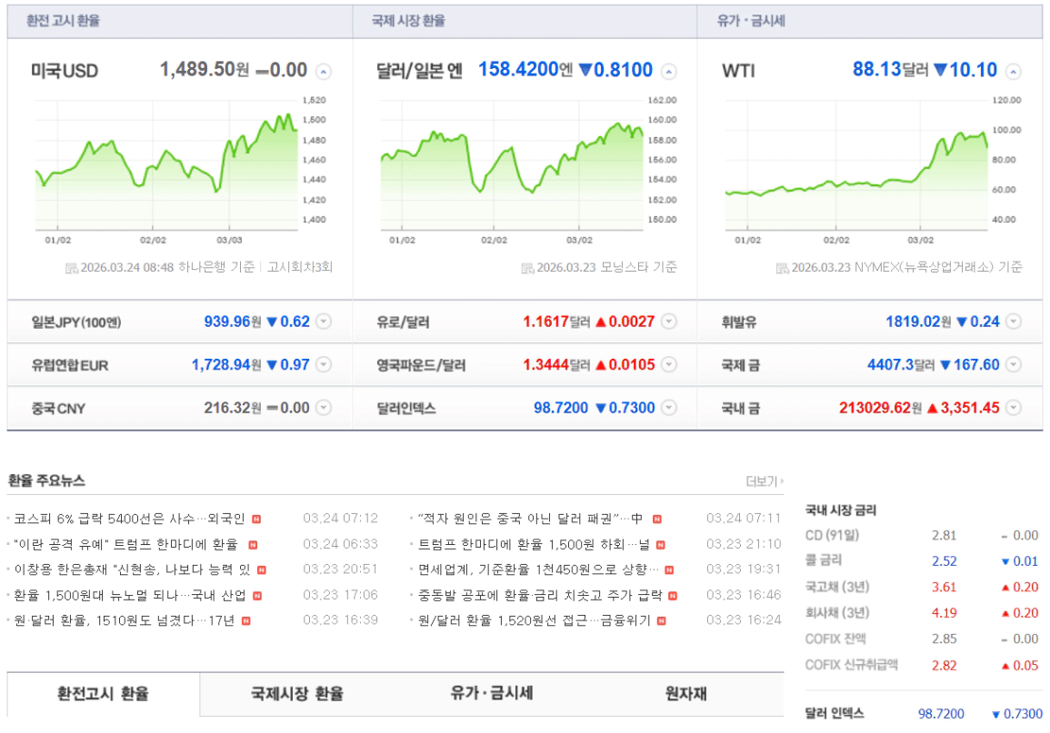
Task: Click the 유가·금시세 header
Action: coord(751,21)
